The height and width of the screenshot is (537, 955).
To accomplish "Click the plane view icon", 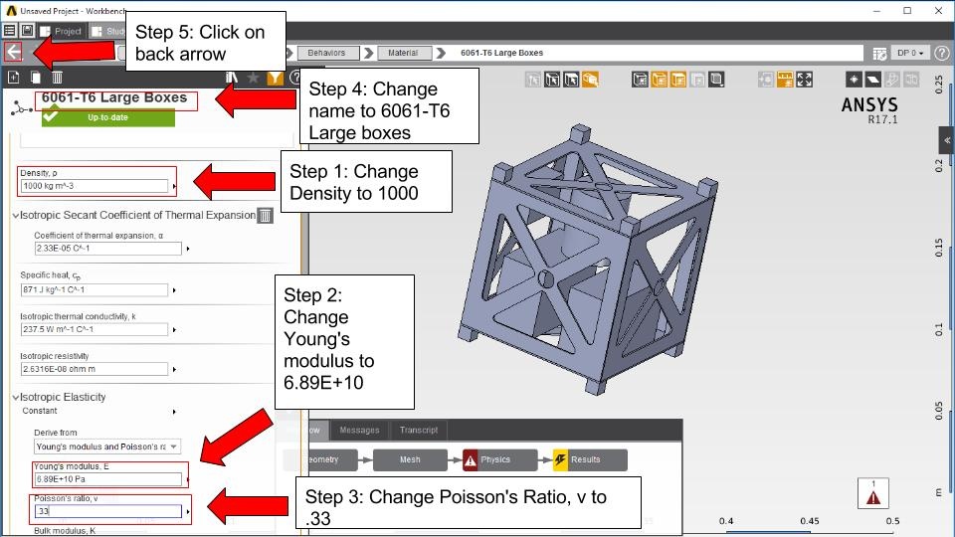I will click(x=872, y=80).
